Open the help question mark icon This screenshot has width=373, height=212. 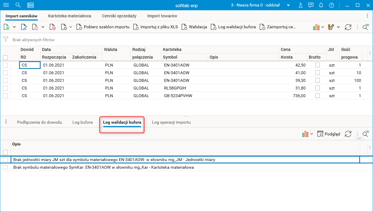[331, 5]
